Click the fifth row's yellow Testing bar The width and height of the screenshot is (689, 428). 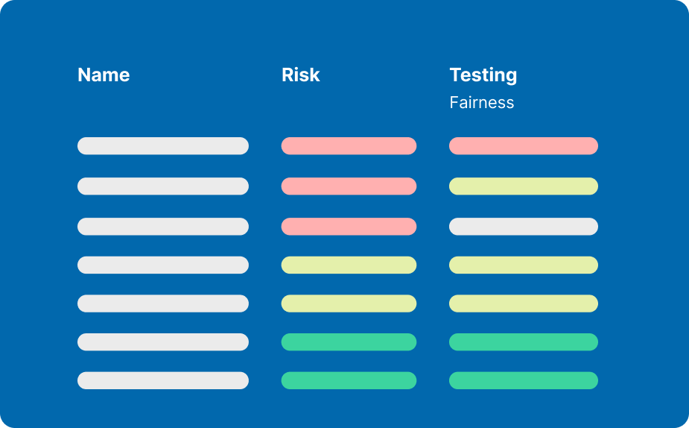[x=523, y=303]
